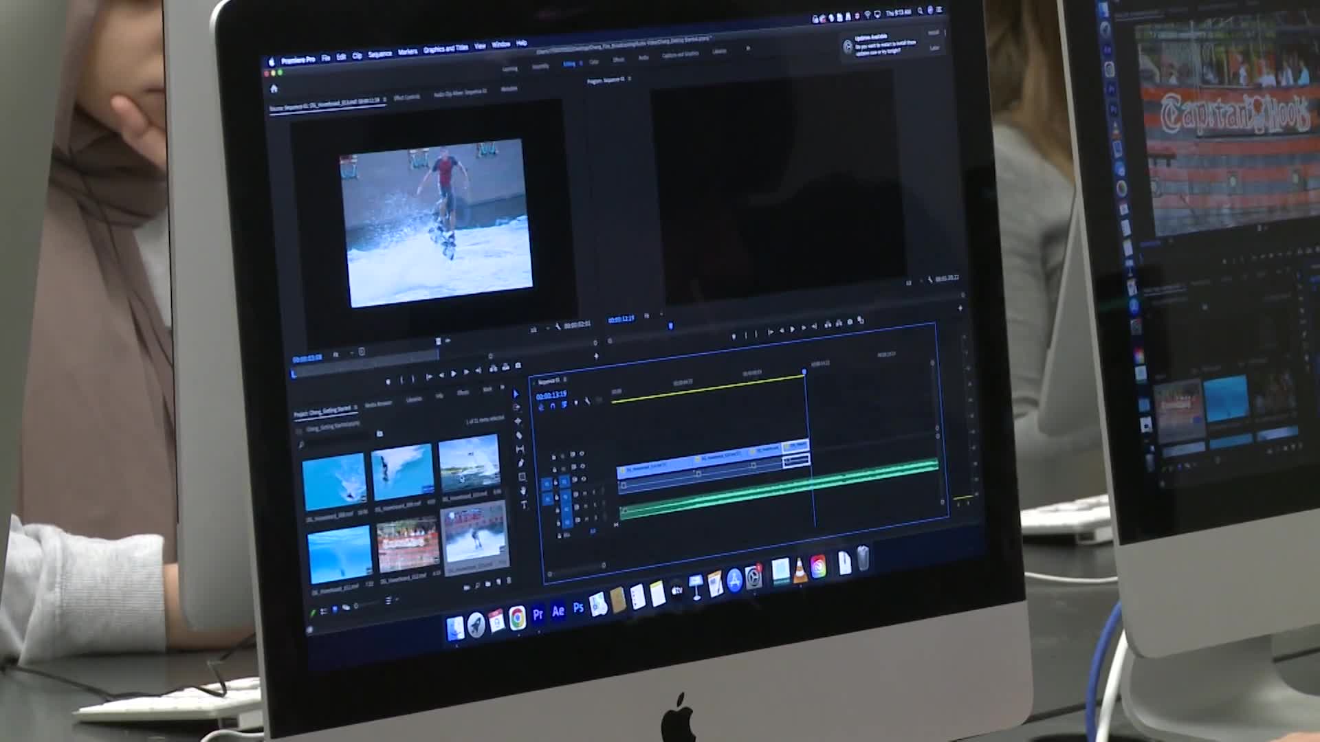The image size is (1320, 742).
Task: Open the Edit menu
Action: (x=341, y=57)
